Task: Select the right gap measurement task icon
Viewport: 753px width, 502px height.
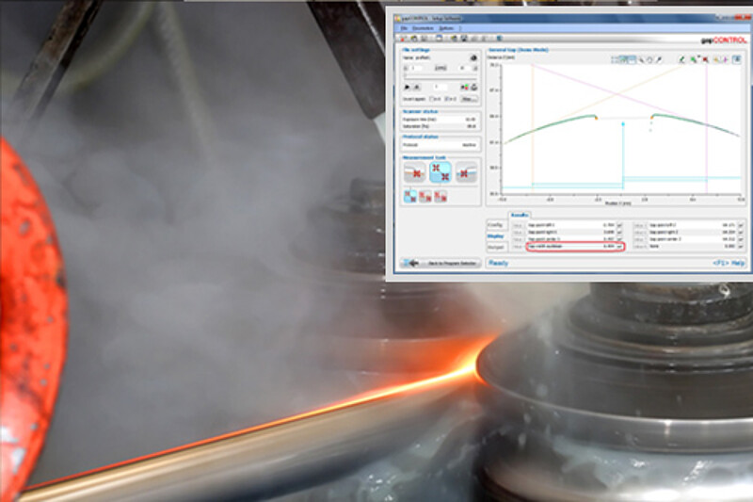Action: [466, 172]
